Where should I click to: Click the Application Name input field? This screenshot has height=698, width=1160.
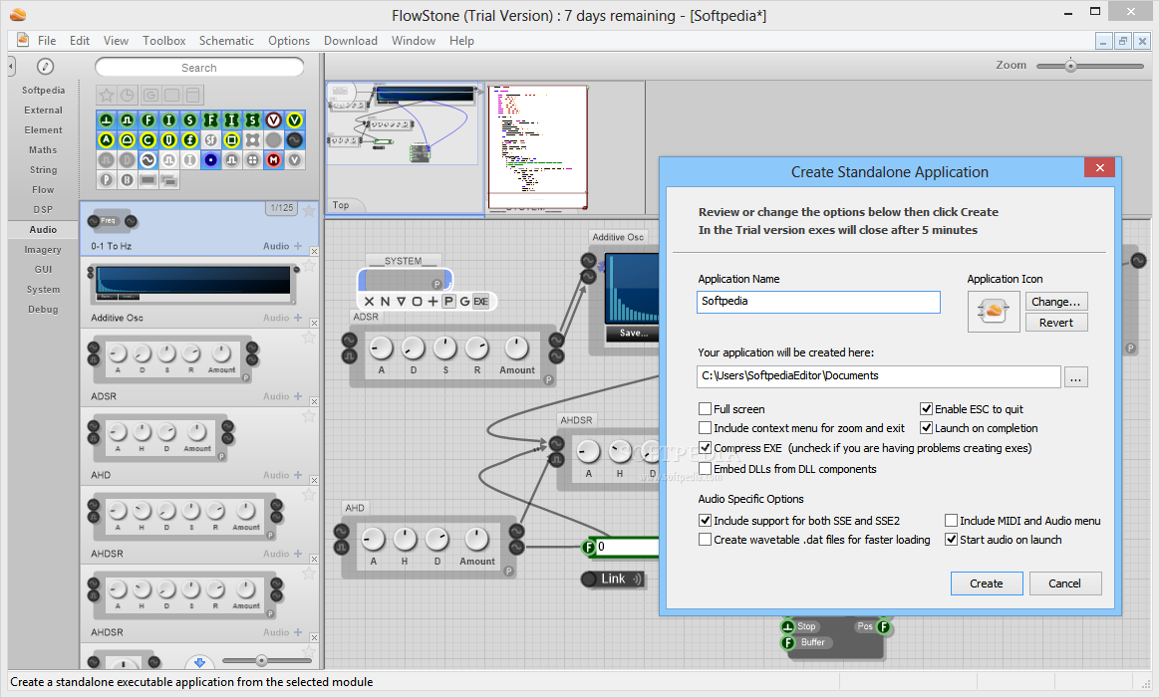pyautogui.click(x=818, y=302)
